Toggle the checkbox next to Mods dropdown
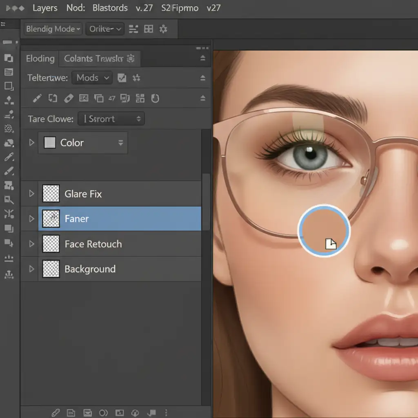This screenshot has width=418, height=418. [x=122, y=78]
